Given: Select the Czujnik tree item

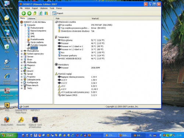Looking at the screenshot, I should pyautogui.click(x=34, y=48).
